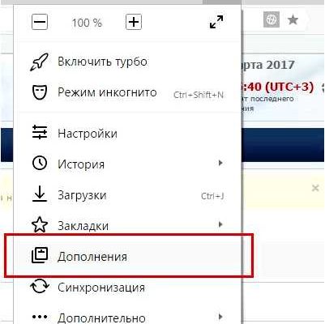This screenshot has height=324, width=325.
Task: Click the sync arrows icon
Action: [x=40, y=287]
